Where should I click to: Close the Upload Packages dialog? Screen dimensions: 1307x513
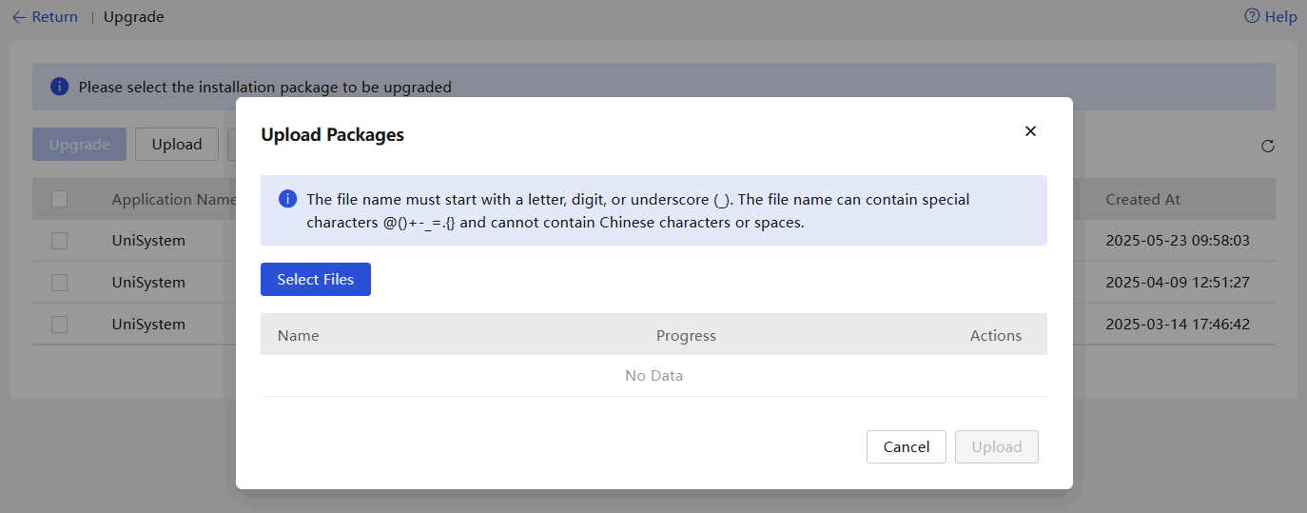pos(1030,131)
